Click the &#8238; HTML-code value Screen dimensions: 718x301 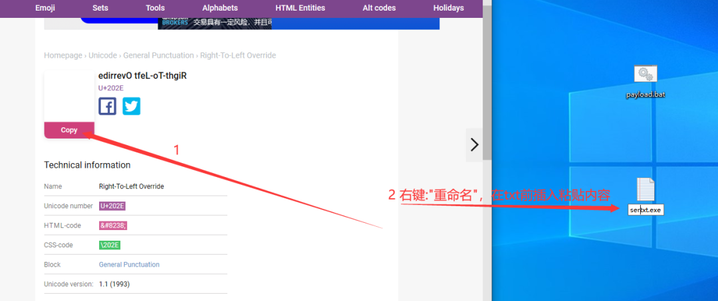point(112,225)
